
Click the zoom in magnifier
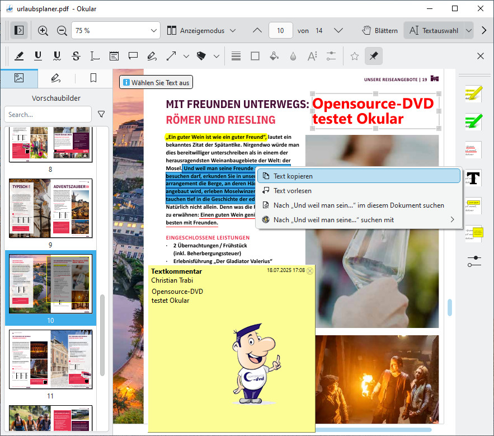point(43,30)
